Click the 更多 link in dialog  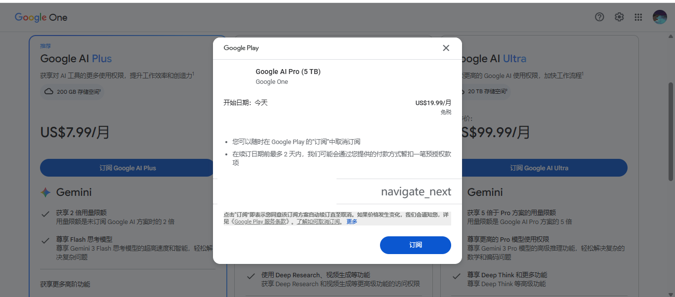(352, 222)
